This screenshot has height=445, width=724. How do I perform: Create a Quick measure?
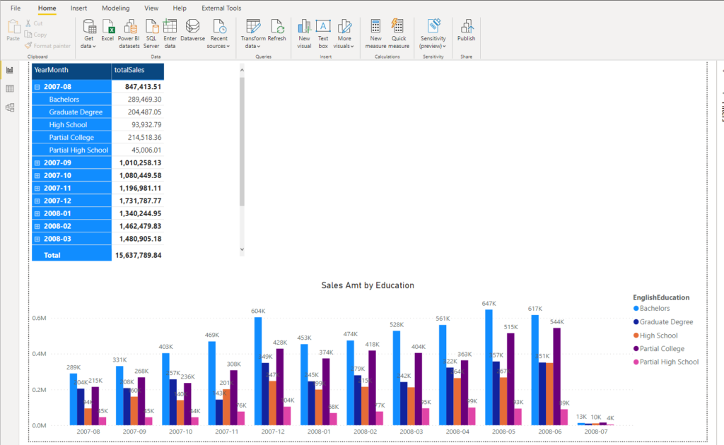click(399, 34)
